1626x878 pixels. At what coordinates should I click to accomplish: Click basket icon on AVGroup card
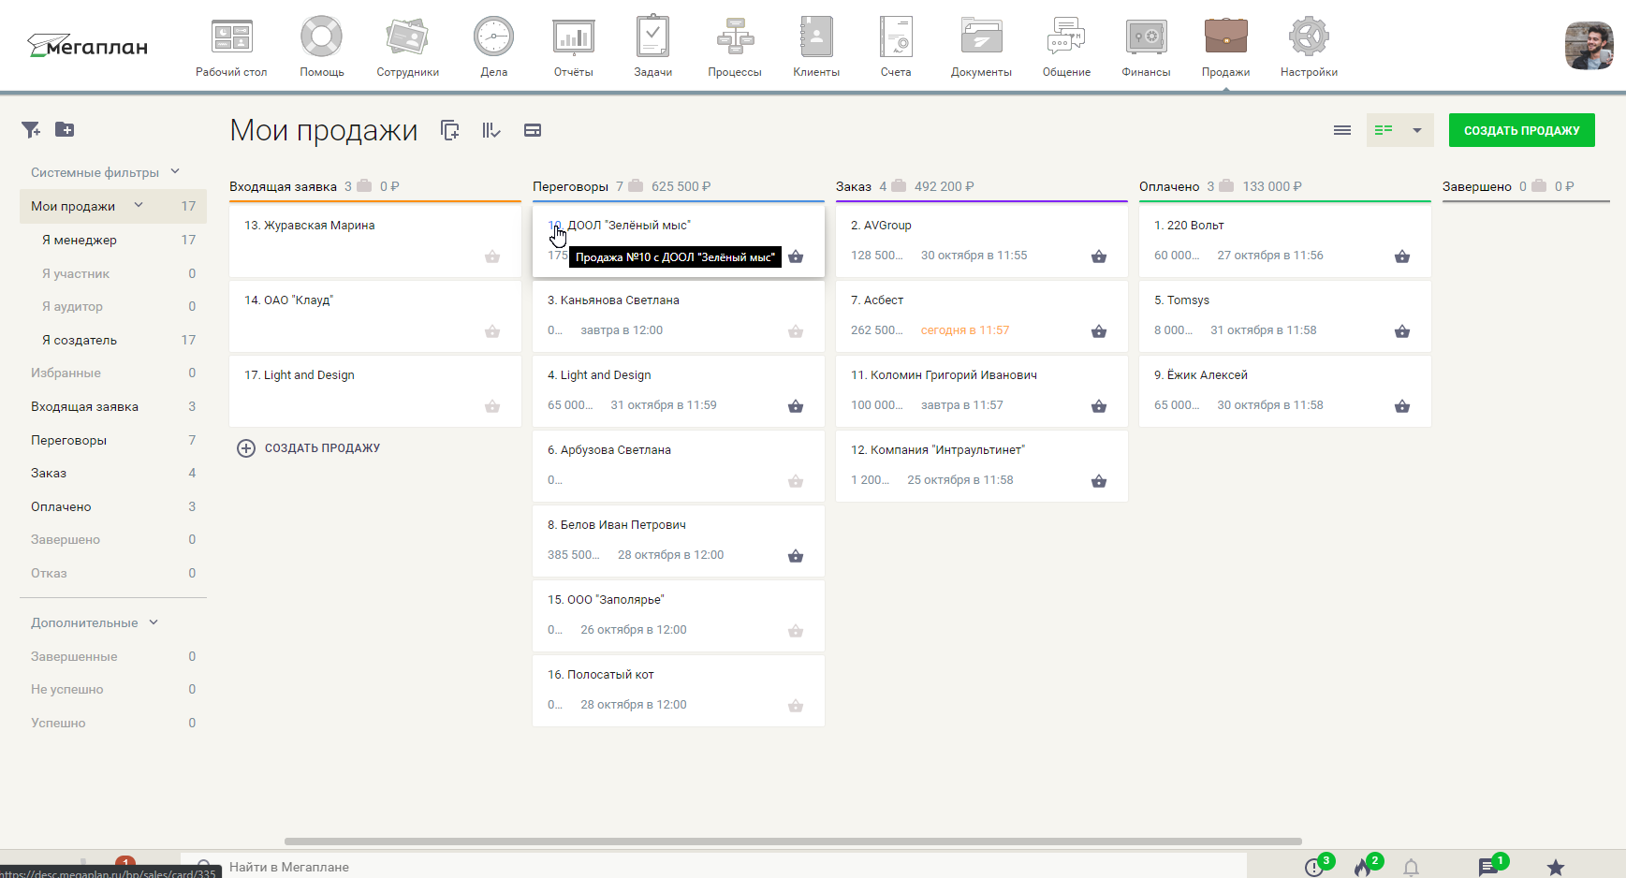1099,256
